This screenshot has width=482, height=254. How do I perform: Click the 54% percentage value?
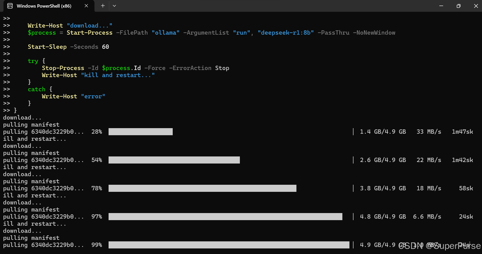pyautogui.click(x=97, y=160)
